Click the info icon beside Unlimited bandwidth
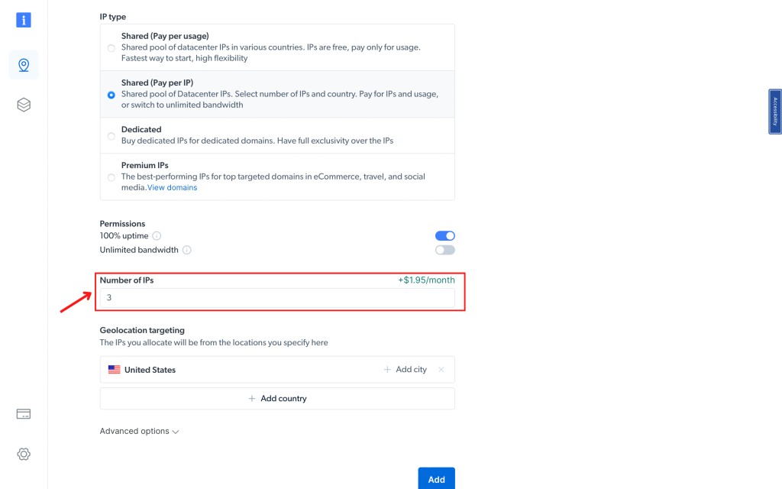782x489 pixels. (x=186, y=250)
